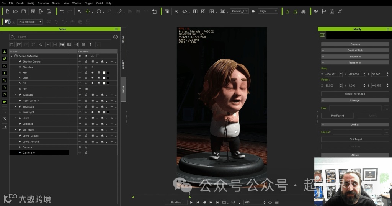Click the new folder icon in the Scene toolbar
Screen dimensions: 392x206
pos(12,44)
